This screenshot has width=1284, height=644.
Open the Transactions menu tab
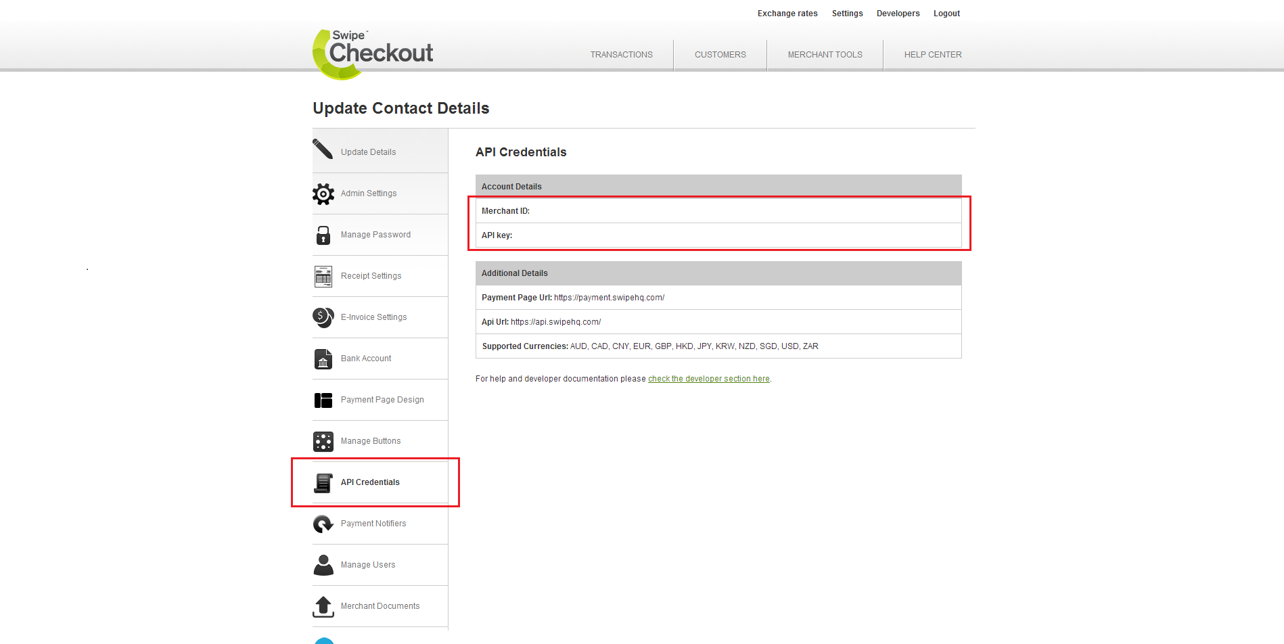621,55
